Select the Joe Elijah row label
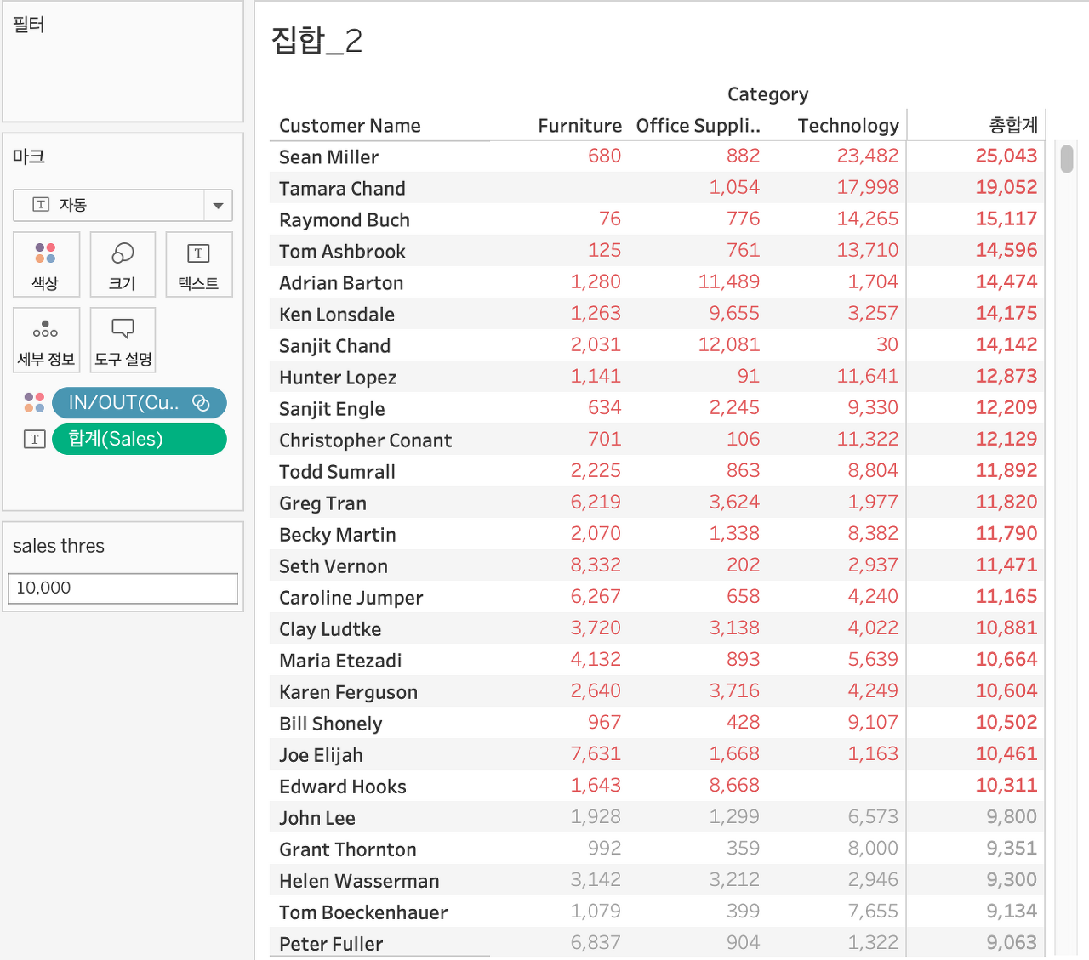The height and width of the screenshot is (960, 1089). pos(321,755)
